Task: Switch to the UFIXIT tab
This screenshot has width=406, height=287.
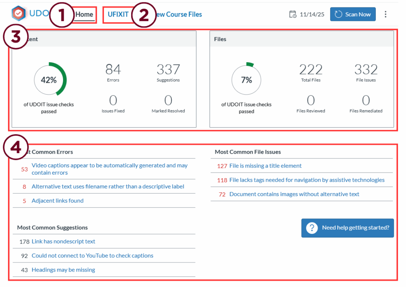Action: tap(118, 15)
